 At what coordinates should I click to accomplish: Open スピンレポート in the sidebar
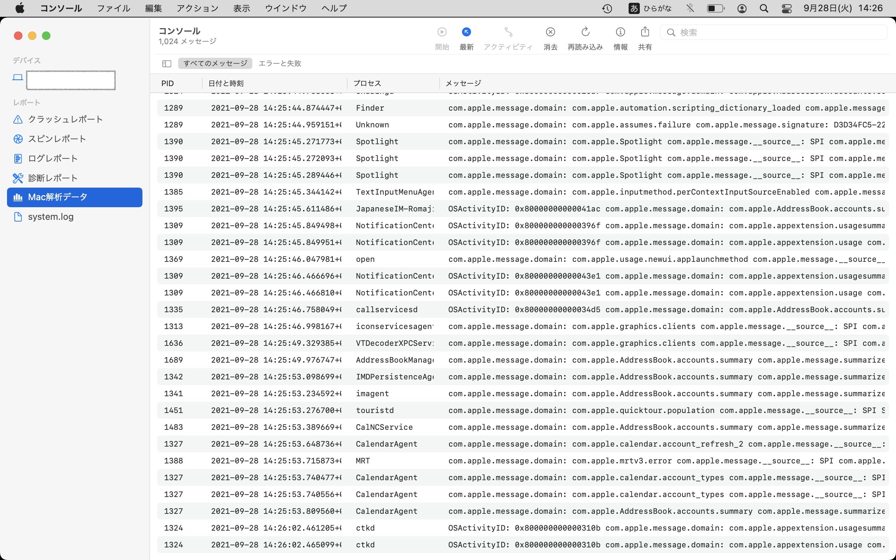point(57,139)
